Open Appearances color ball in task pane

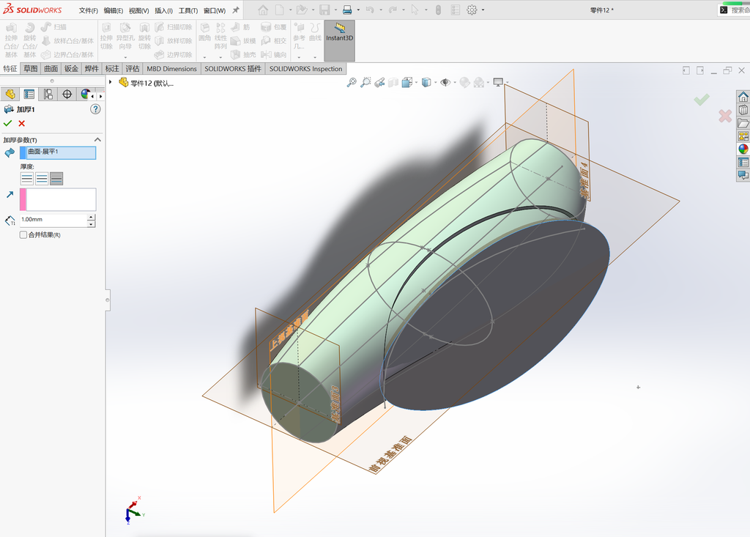[743, 149]
